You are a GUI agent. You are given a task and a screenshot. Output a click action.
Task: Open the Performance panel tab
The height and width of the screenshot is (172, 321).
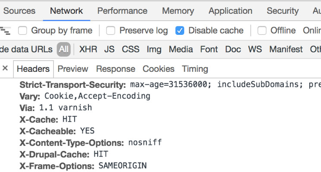point(122,11)
